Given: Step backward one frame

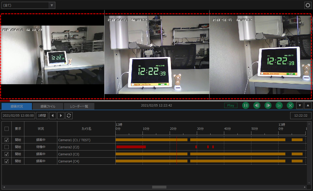Looking at the screenshot, I should coord(257,105).
